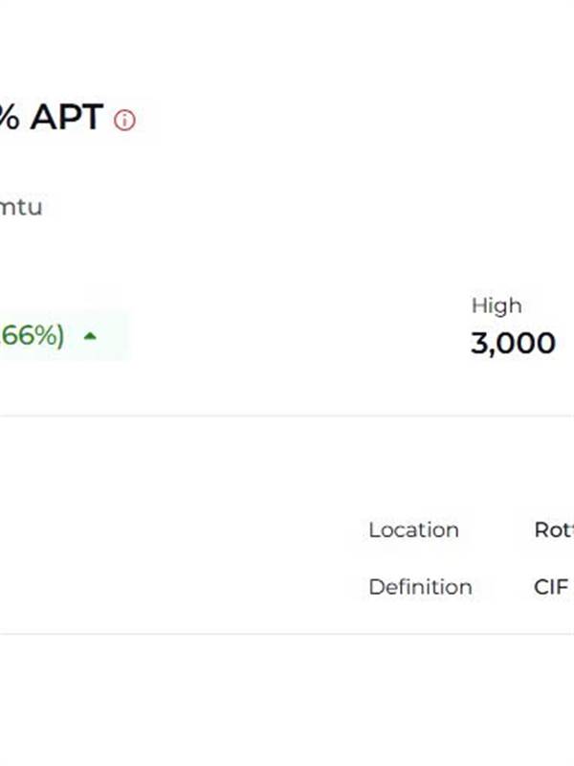The width and height of the screenshot is (574, 766).
Task: Click the word APT in the heading
Action: pos(66,118)
